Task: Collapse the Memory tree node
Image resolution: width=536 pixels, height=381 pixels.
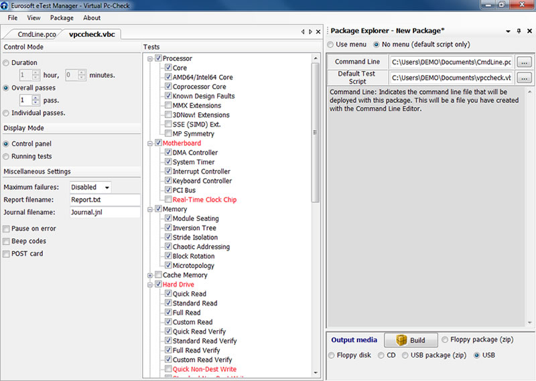Action: (149, 210)
